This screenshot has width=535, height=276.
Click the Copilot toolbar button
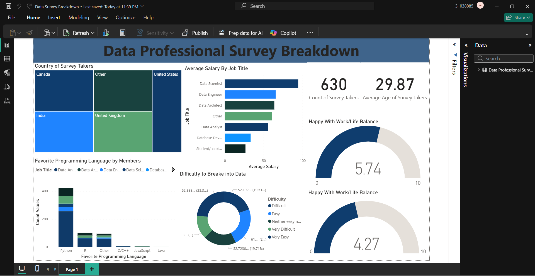(283, 33)
